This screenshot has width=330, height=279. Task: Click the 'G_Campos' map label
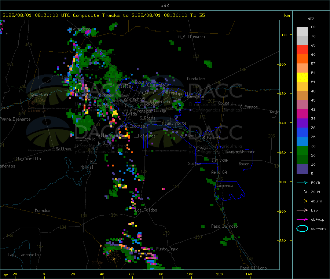tap(249, 107)
